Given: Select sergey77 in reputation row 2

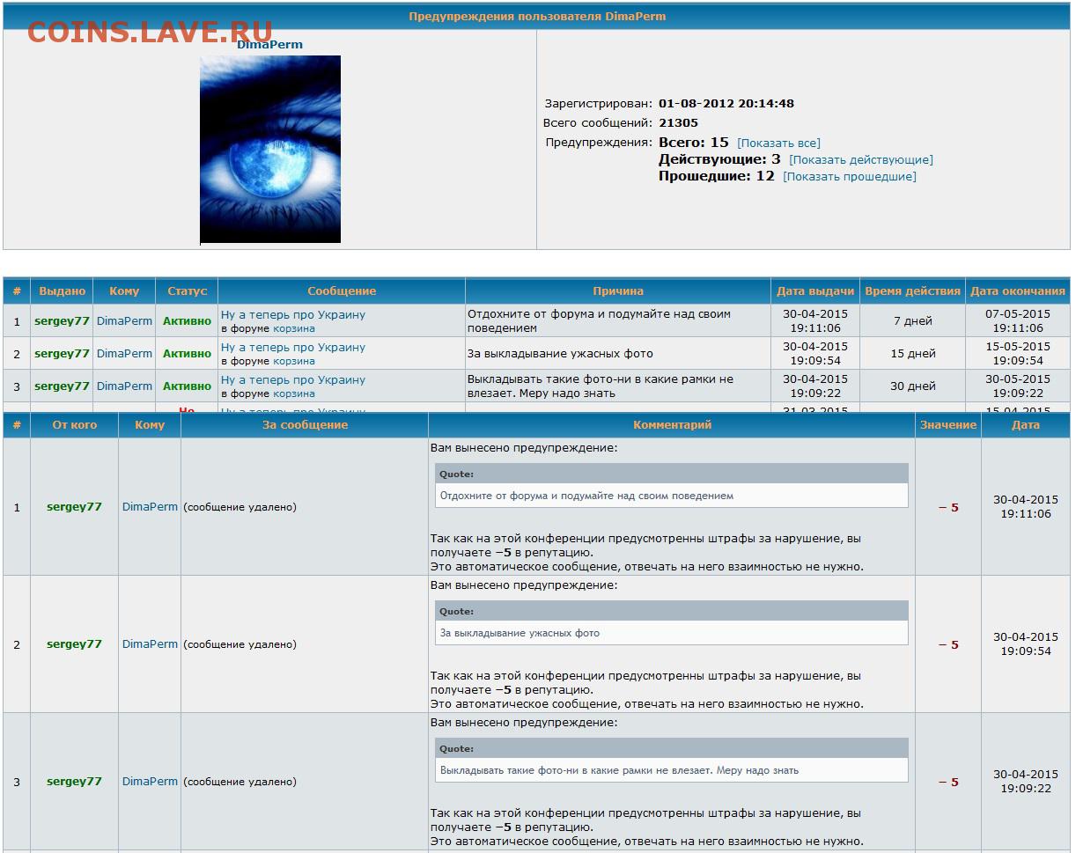Looking at the screenshot, I should [74, 644].
